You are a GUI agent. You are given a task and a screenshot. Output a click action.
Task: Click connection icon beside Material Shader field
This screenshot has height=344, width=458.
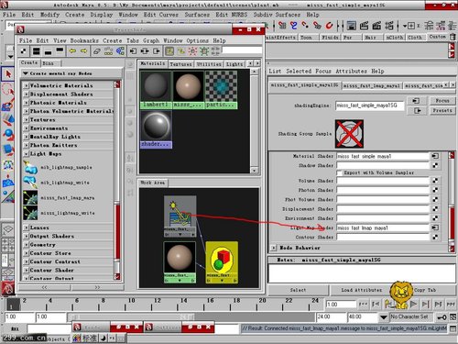coord(435,156)
